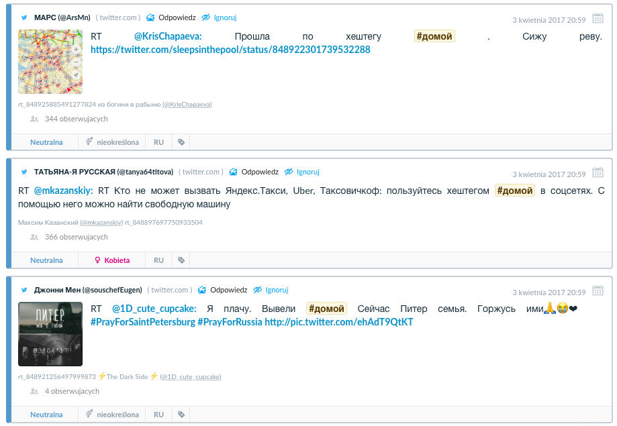Open the Neutralna sentiment selector on the МАРС post

[46, 142]
